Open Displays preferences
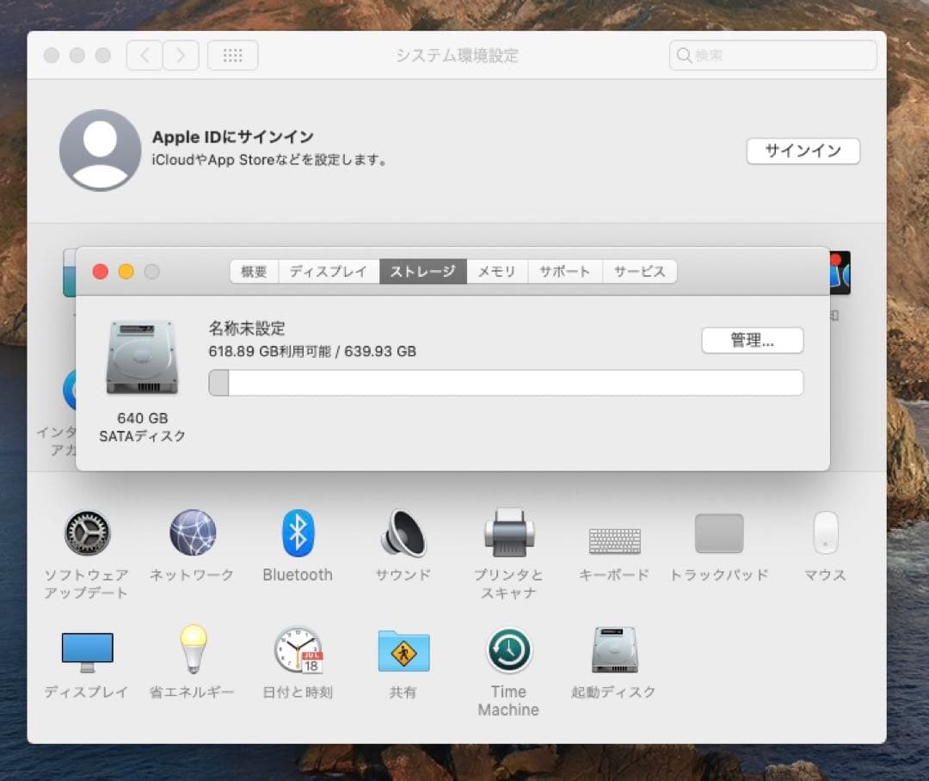The image size is (929, 781). click(86, 652)
